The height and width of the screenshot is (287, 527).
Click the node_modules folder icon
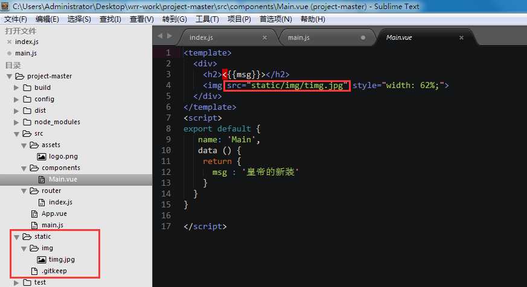click(27, 122)
